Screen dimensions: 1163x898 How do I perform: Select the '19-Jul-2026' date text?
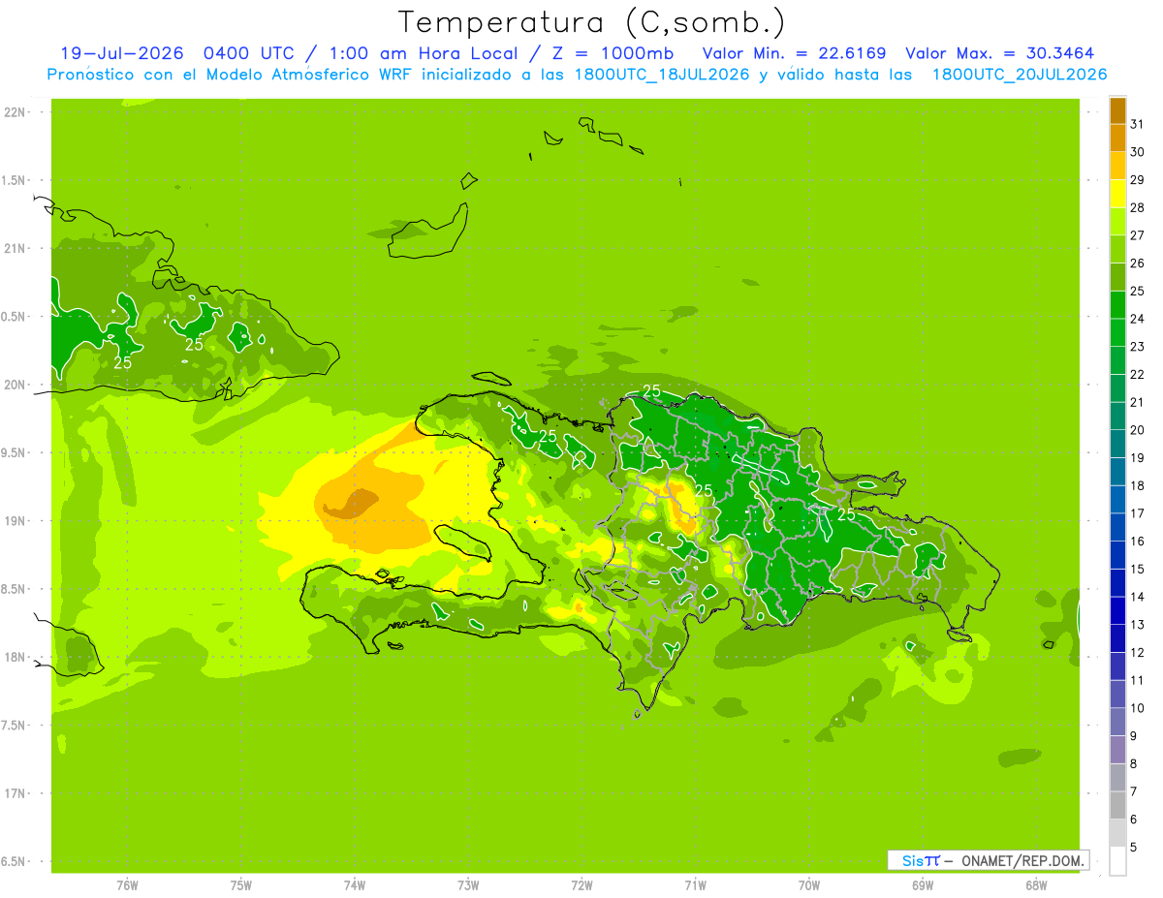tap(122, 53)
